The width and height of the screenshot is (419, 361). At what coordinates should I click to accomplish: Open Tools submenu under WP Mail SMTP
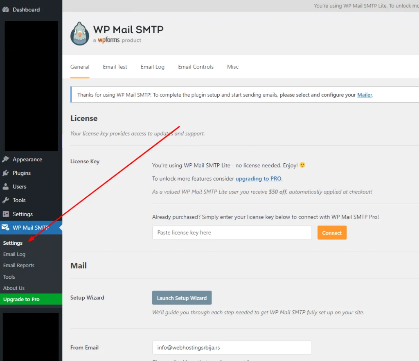point(9,277)
